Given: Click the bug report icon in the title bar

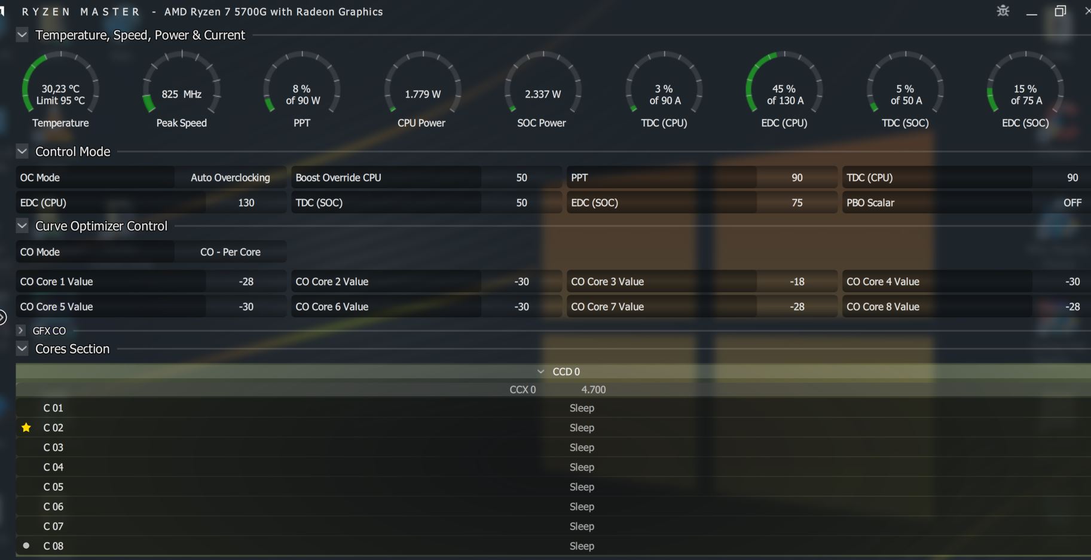Looking at the screenshot, I should pyautogui.click(x=1003, y=11).
